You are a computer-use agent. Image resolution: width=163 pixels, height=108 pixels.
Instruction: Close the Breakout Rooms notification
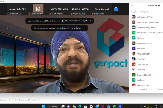(x=84, y=28)
